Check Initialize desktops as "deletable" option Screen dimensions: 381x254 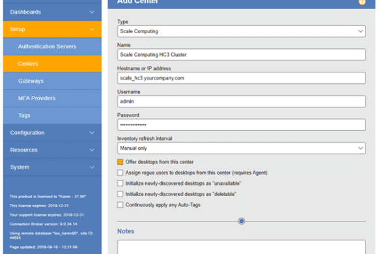[x=120, y=194]
